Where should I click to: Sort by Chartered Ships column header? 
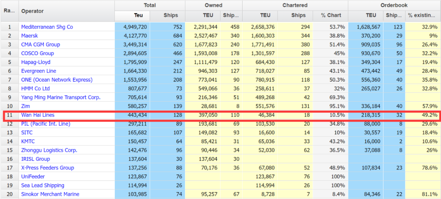295,15
